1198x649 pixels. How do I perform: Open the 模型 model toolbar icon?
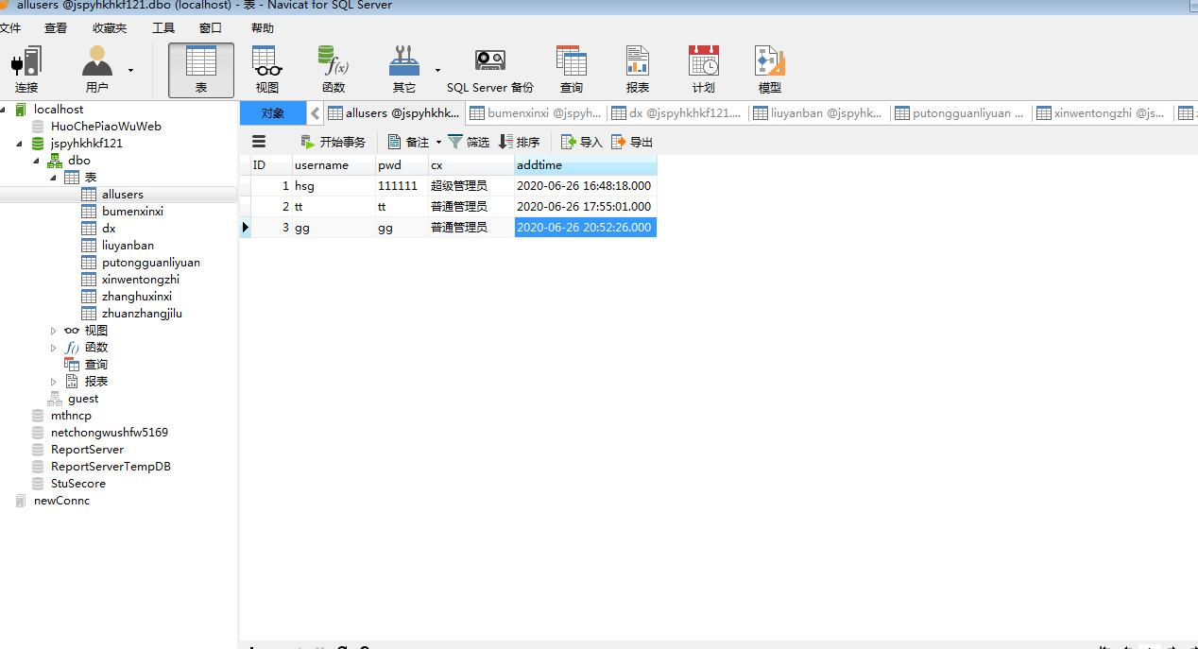point(770,70)
